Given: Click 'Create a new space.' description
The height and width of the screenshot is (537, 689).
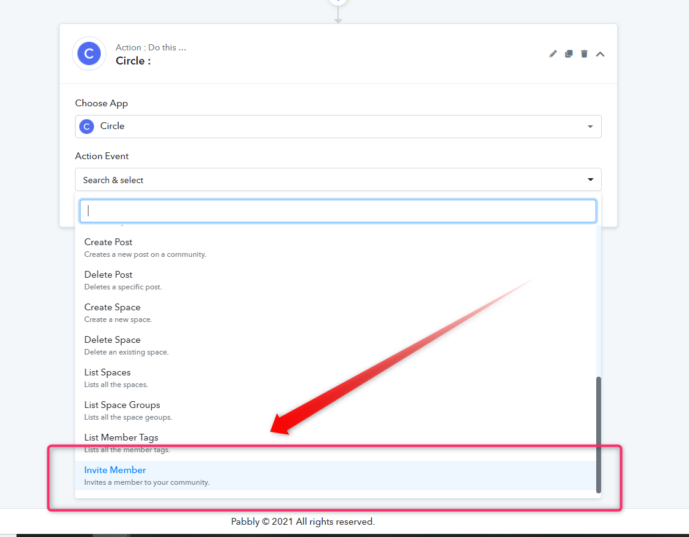Looking at the screenshot, I should [118, 319].
